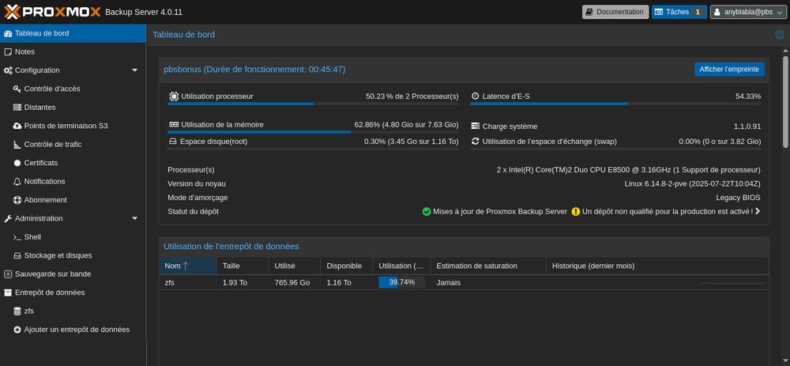Open Points de terminaison S3

(73, 126)
